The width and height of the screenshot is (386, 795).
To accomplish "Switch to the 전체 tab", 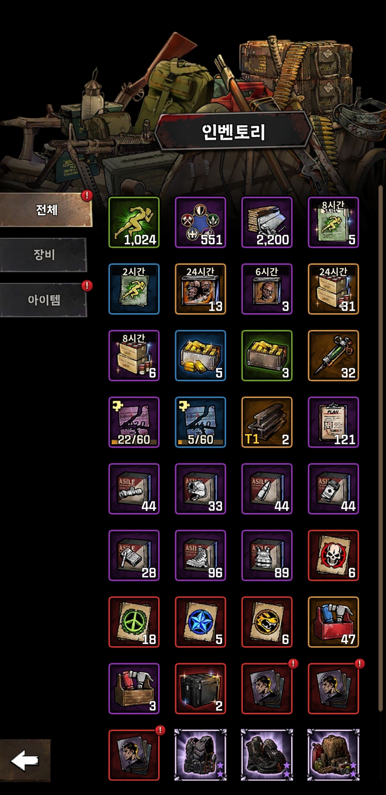I will [46, 209].
